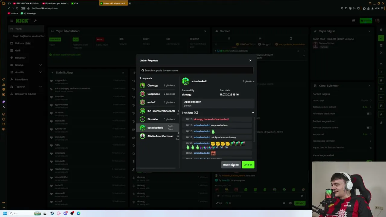The width and height of the screenshot is (386, 217).
Task: Click sdsadsadsdd avatar in appeal header
Action: click(x=185, y=81)
